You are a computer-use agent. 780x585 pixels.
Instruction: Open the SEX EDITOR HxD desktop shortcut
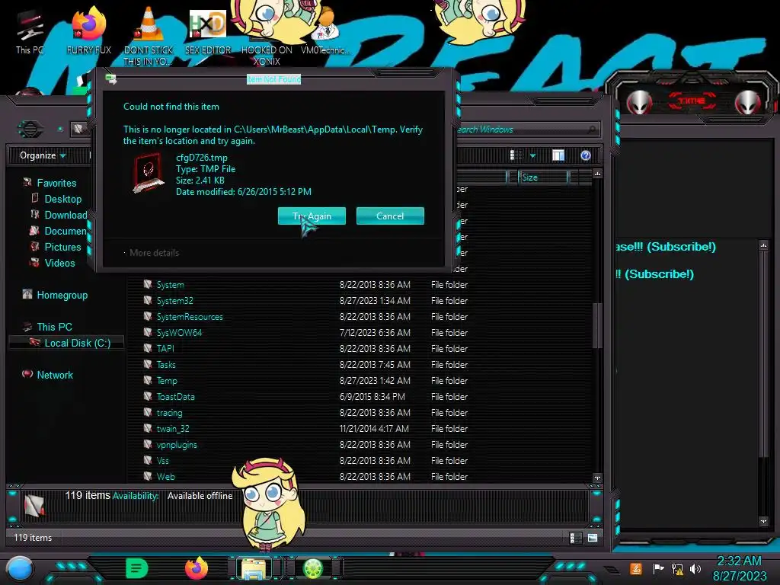pos(208,30)
